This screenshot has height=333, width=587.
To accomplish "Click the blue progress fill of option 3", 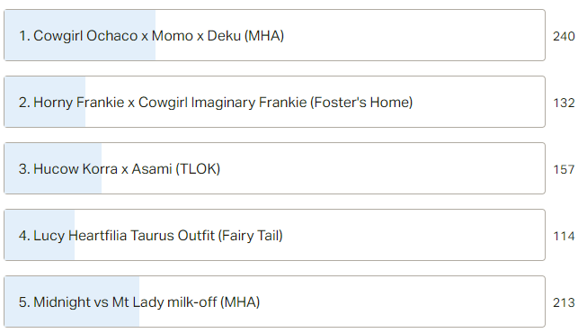I will (x=53, y=168).
